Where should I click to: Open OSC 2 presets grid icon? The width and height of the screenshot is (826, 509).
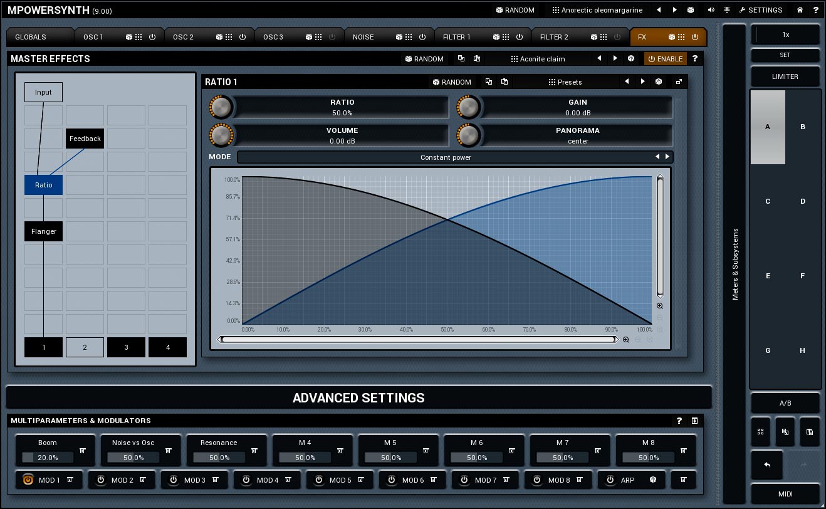229,37
